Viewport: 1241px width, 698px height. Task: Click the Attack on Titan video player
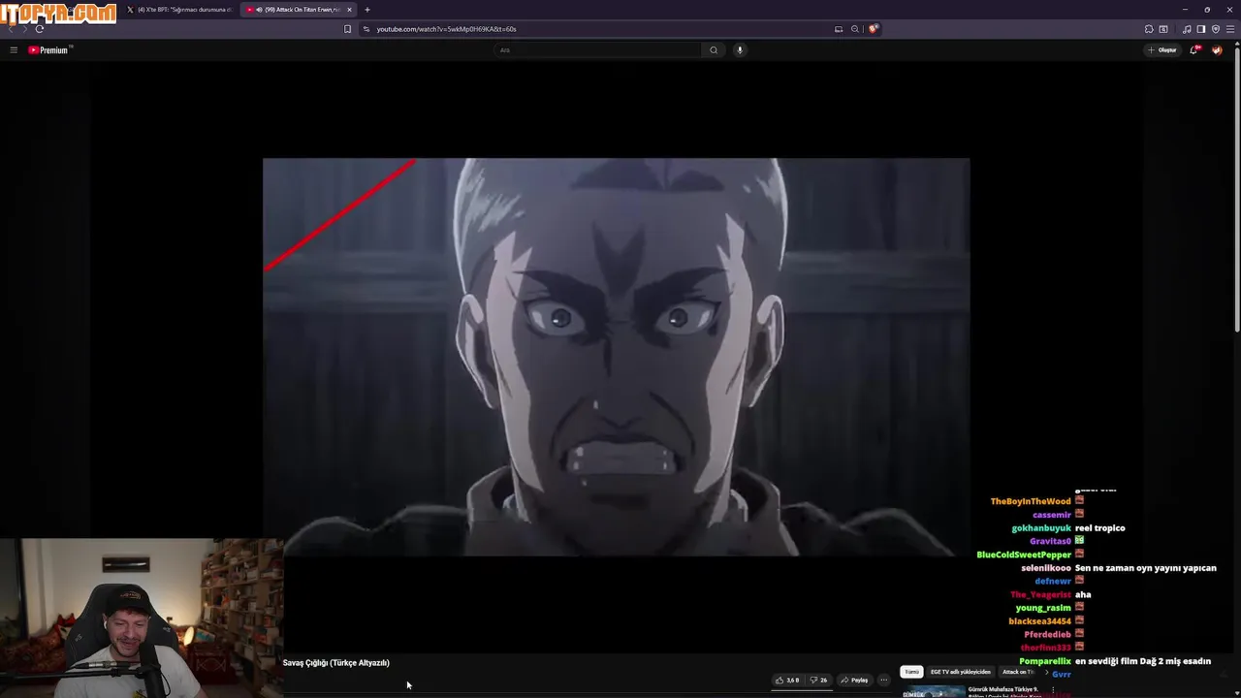click(616, 357)
